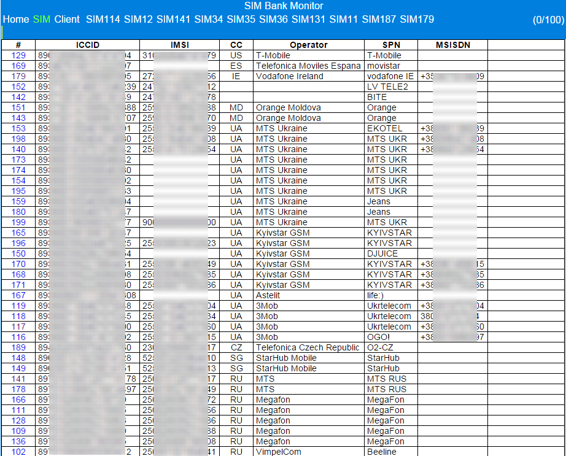
Task: Open SIM number 129 link
Action: 18,55
